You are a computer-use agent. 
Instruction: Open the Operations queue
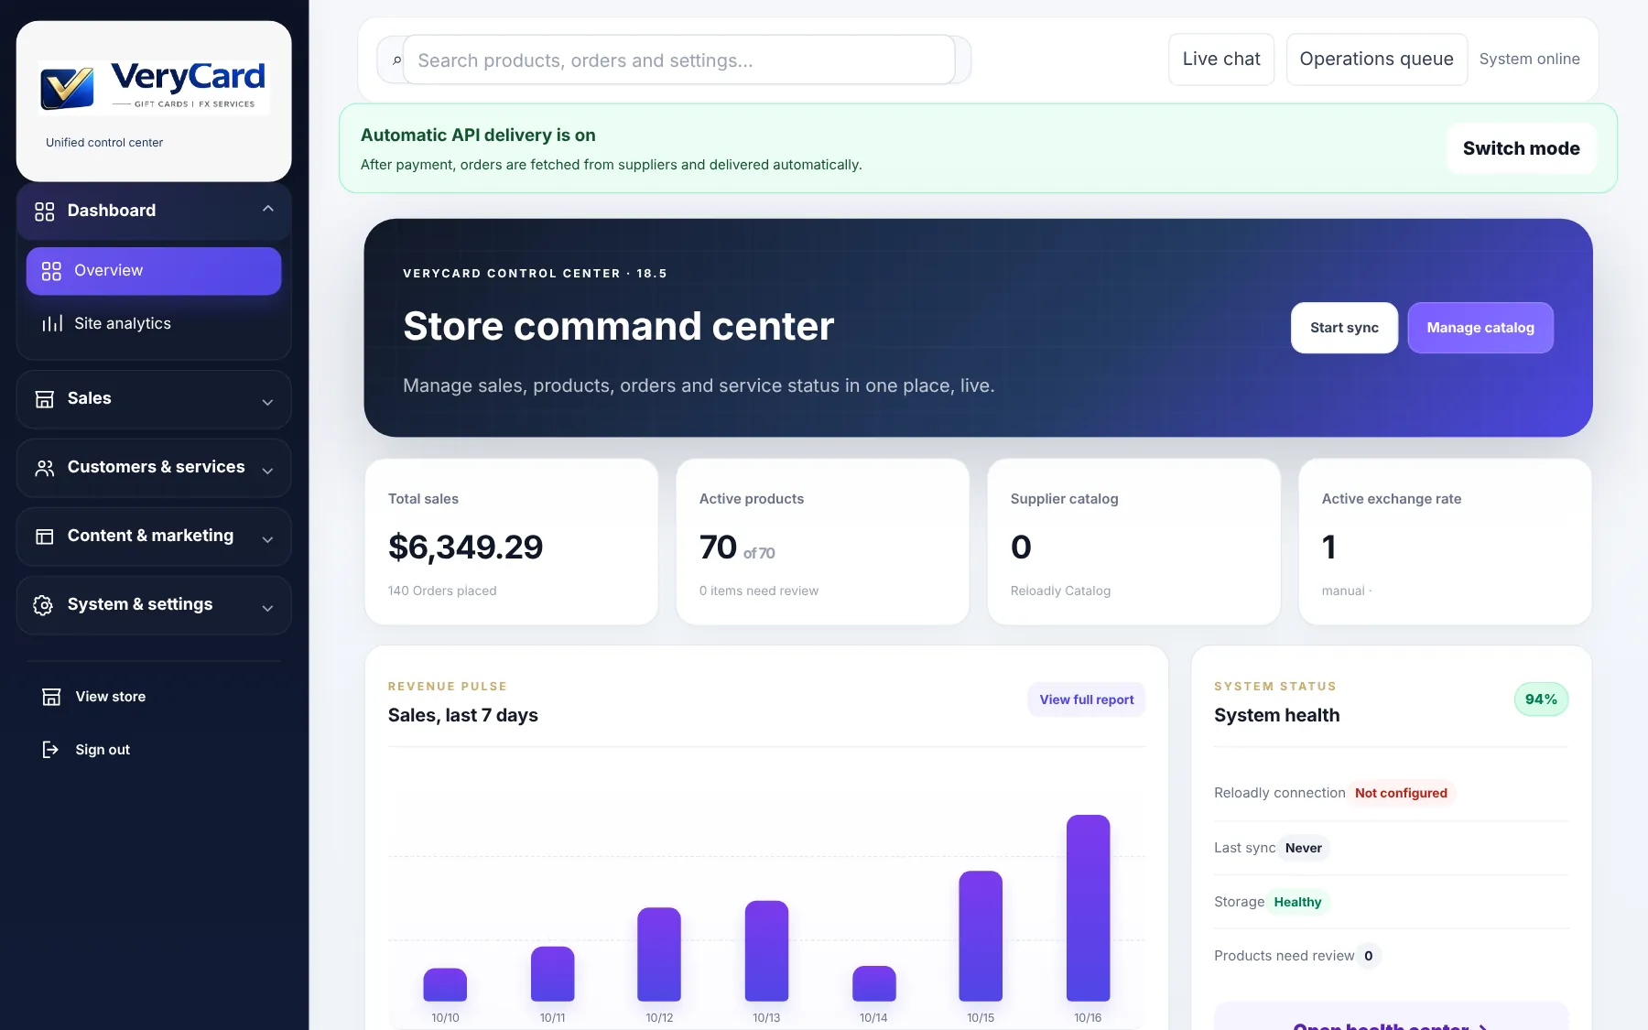[1376, 60]
